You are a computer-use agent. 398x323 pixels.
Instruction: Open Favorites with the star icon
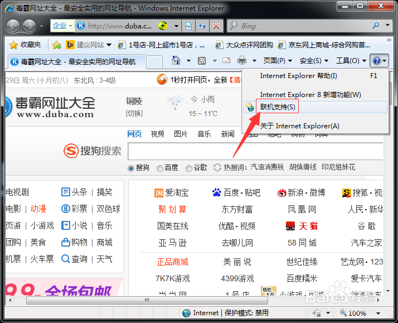[13, 45]
